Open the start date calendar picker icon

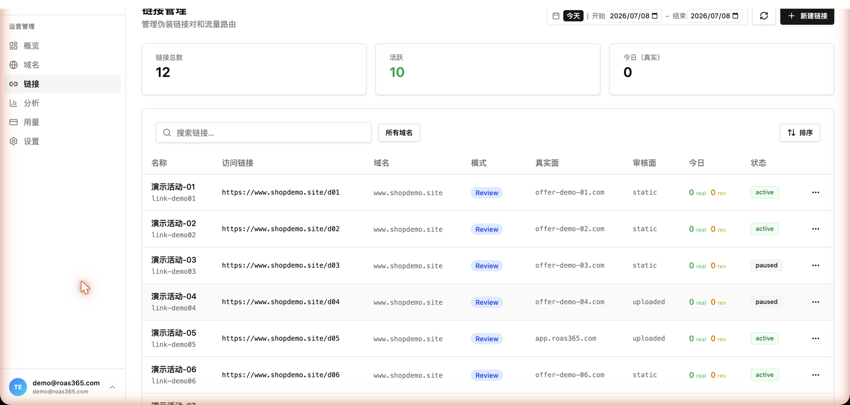coord(654,16)
